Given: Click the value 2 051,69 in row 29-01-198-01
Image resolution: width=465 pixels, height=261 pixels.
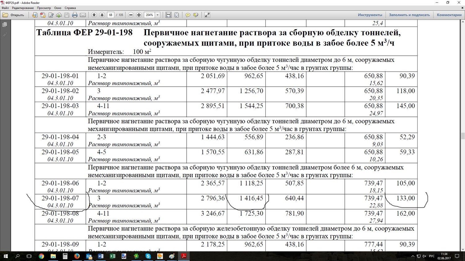Looking at the screenshot, I should [x=213, y=76].
